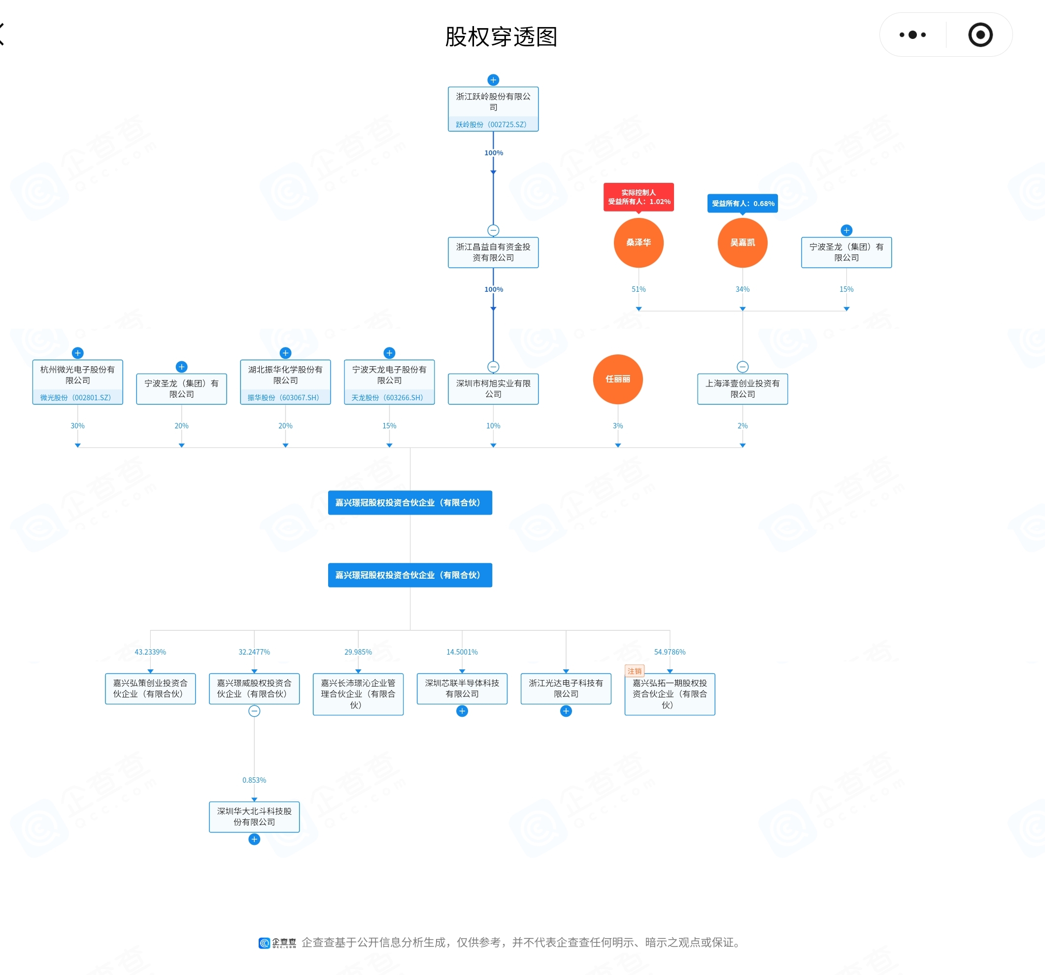
Task: Expand shareholders above 浙江跃岭股份有限公司
Action: click(x=493, y=80)
